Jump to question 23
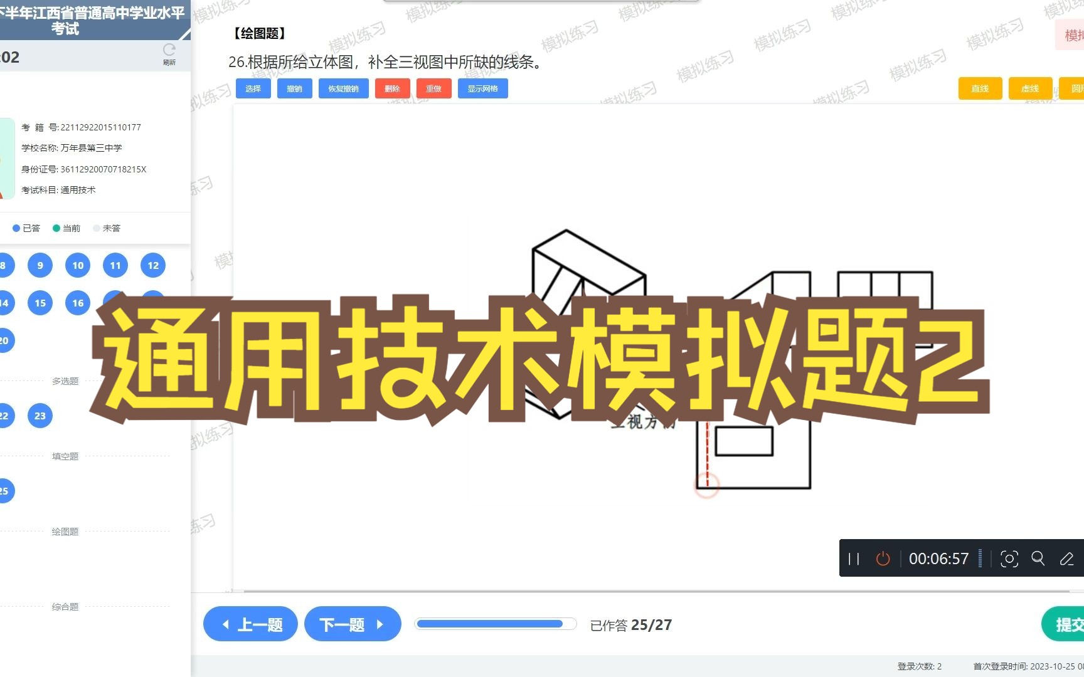The width and height of the screenshot is (1084, 677). pyautogui.click(x=40, y=415)
